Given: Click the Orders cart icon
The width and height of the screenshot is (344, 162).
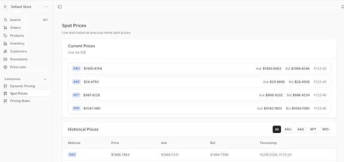Looking at the screenshot, I should [6, 28].
